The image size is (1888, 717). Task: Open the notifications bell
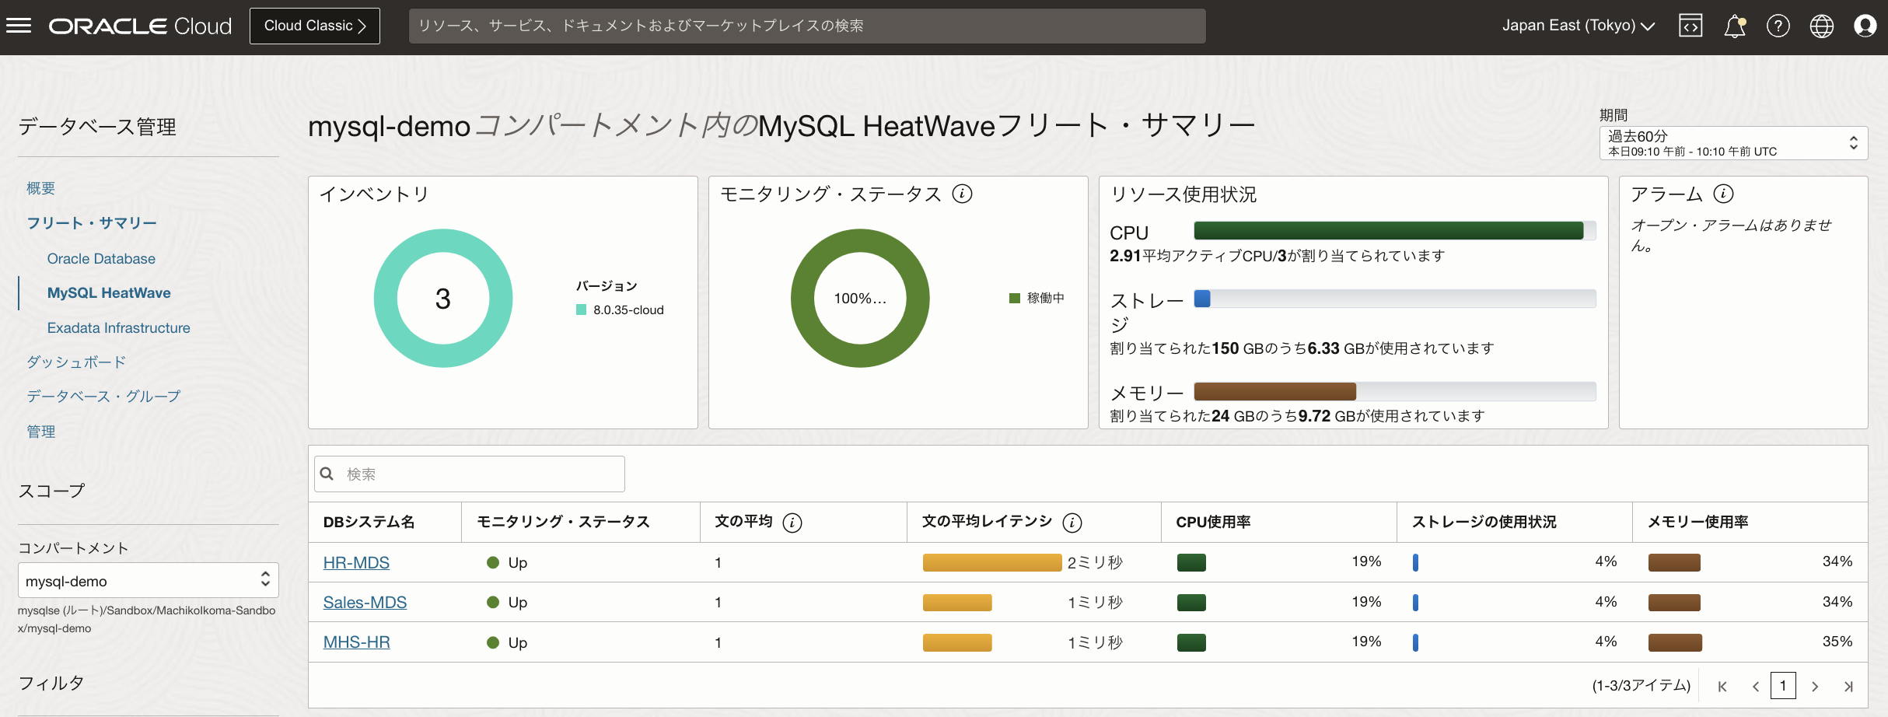click(x=1734, y=26)
